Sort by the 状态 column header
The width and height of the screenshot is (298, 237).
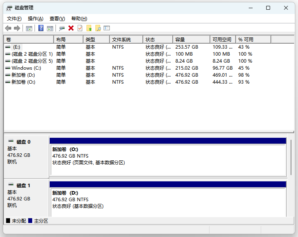point(158,39)
